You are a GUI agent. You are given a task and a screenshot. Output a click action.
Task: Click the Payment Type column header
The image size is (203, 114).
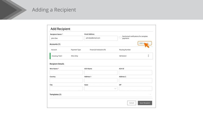coord(76,50)
